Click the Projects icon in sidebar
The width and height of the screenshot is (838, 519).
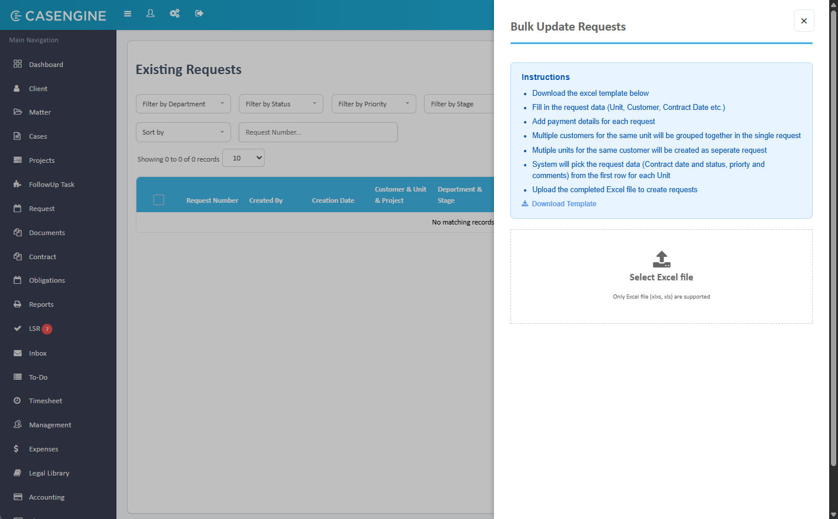click(x=18, y=160)
